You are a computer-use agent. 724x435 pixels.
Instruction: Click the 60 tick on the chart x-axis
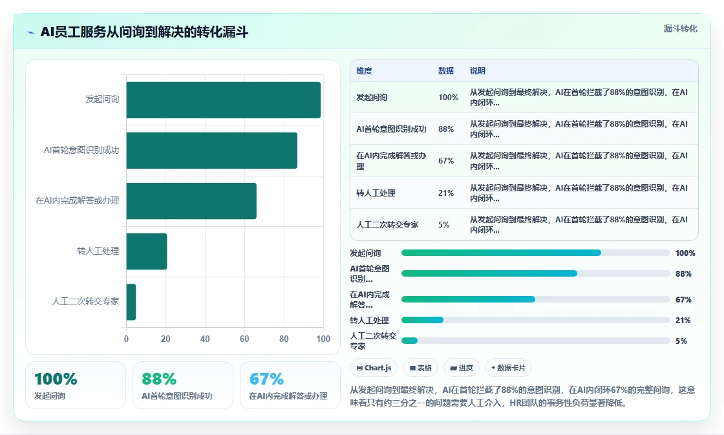[x=244, y=339]
